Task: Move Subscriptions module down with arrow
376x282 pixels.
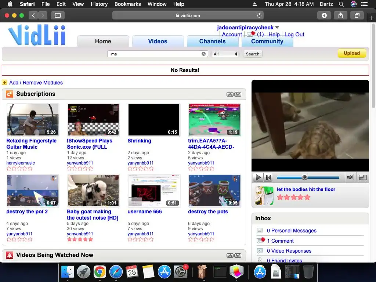Action: click(x=238, y=94)
